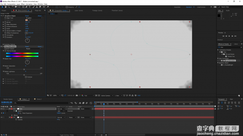Hide layer 2 with eye icon
243x136 pixels.
point(1,117)
